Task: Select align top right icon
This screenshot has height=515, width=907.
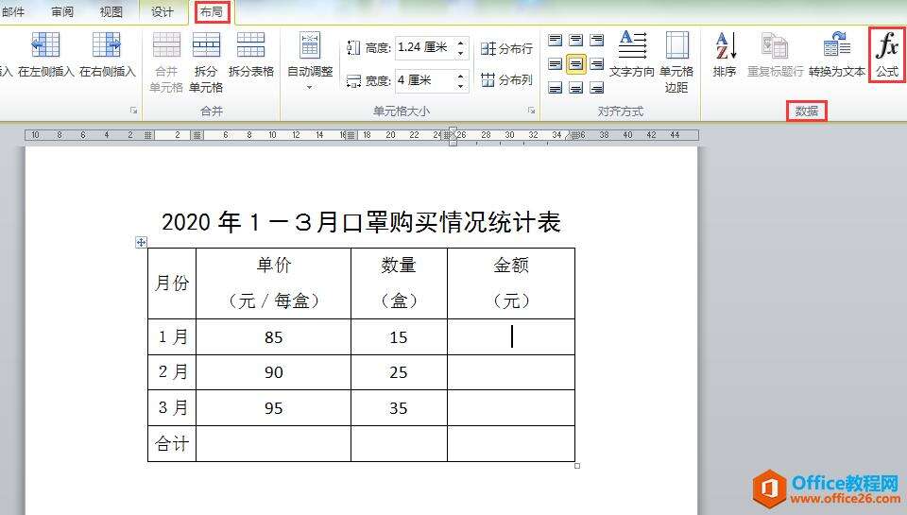Action: pyautogui.click(x=596, y=40)
